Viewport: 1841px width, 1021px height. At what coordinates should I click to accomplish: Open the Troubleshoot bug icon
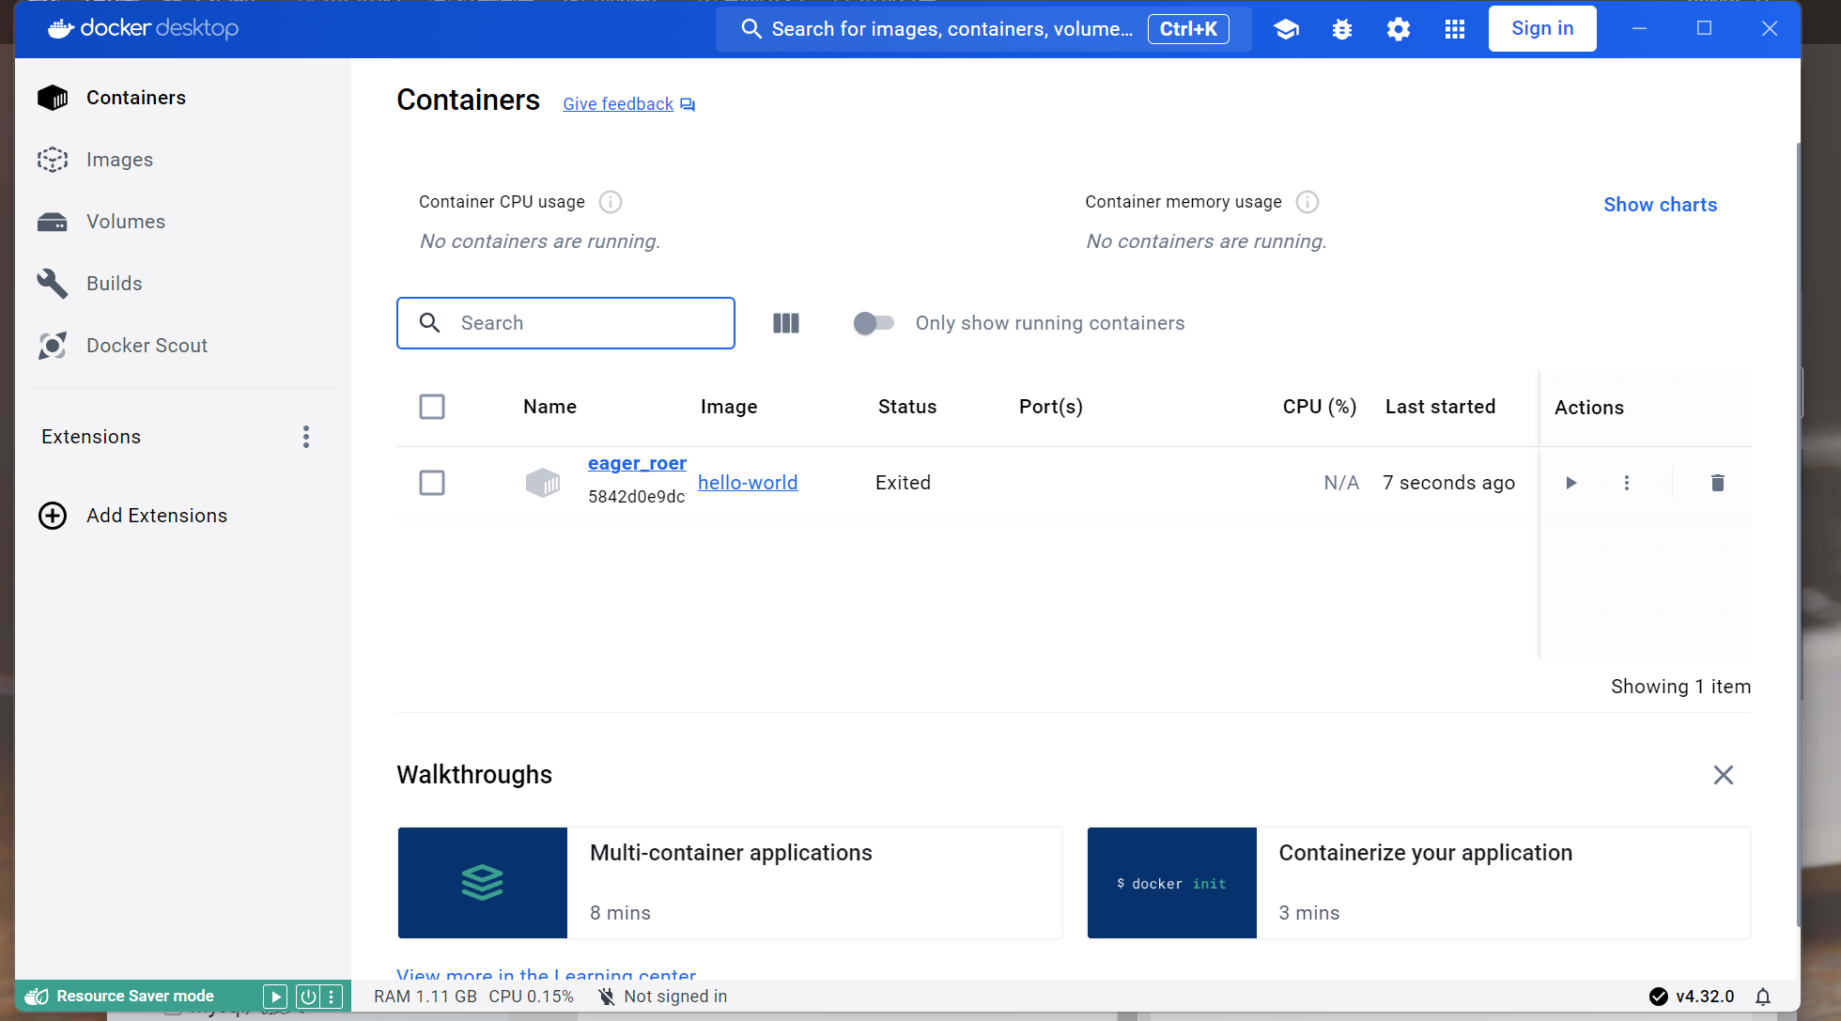(x=1342, y=29)
